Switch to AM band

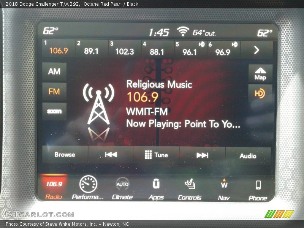54,71
